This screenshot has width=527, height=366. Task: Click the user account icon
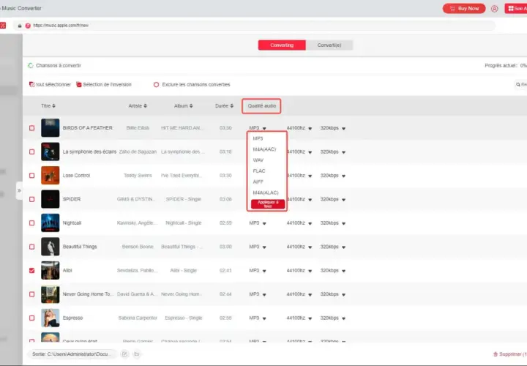494,9
